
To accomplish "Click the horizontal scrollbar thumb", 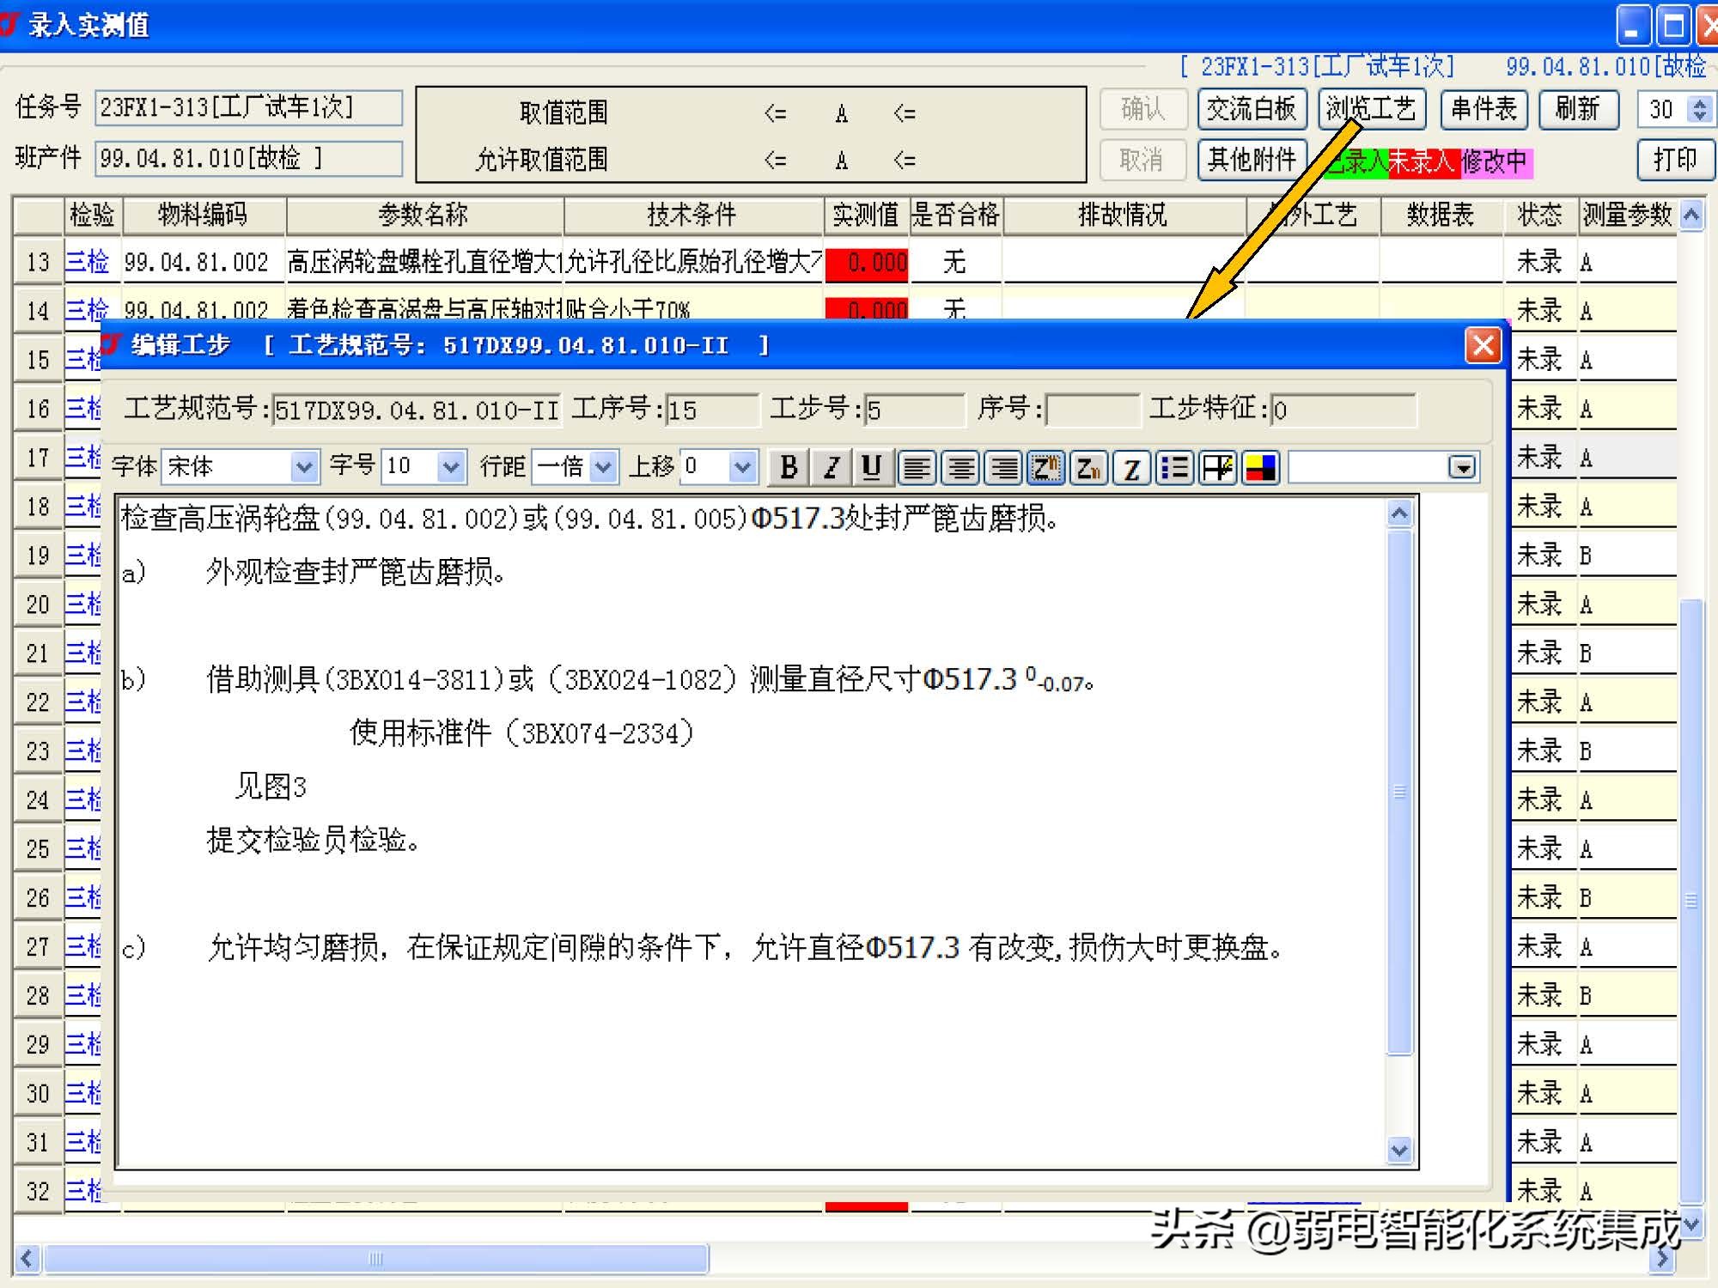I will coord(376,1259).
